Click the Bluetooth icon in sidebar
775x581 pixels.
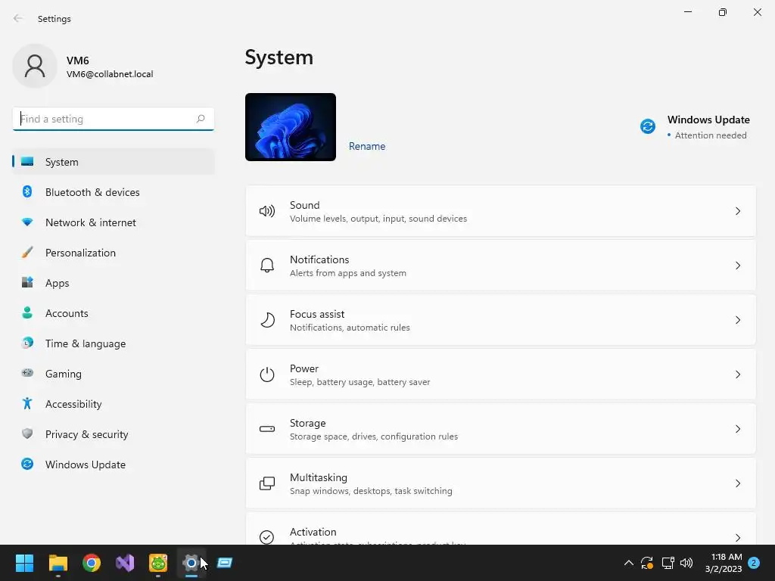(27, 191)
